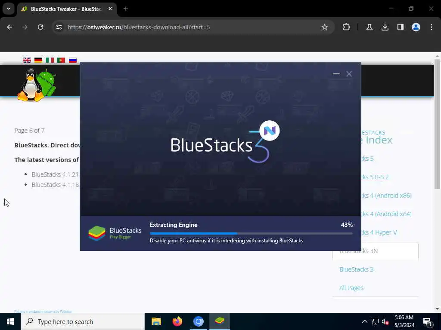Open Chrome Labs flask icon
Image resolution: width=441 pixels, height=330 pixels.
(x=369, y=27)
